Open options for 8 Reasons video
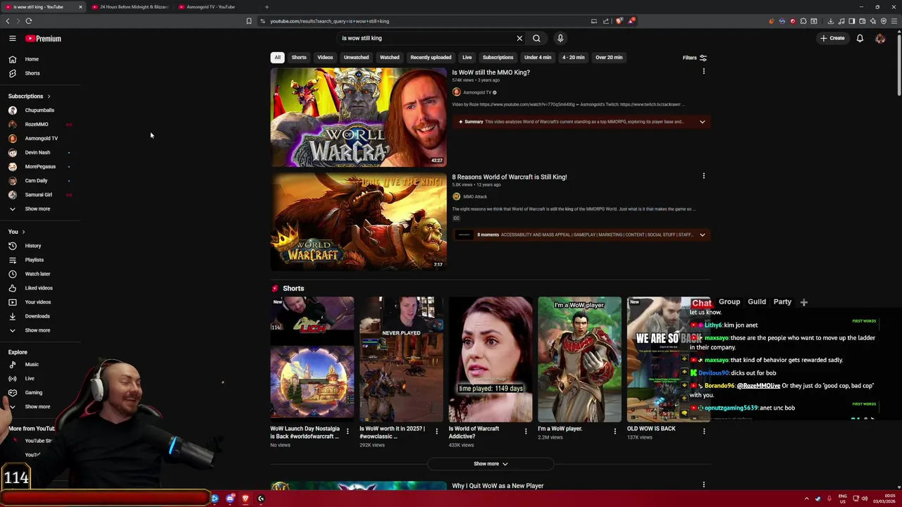902x507 pixels. (703, 176)
